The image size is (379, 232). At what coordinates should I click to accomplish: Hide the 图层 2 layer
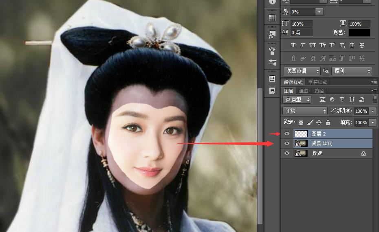(x=287, y=134)
